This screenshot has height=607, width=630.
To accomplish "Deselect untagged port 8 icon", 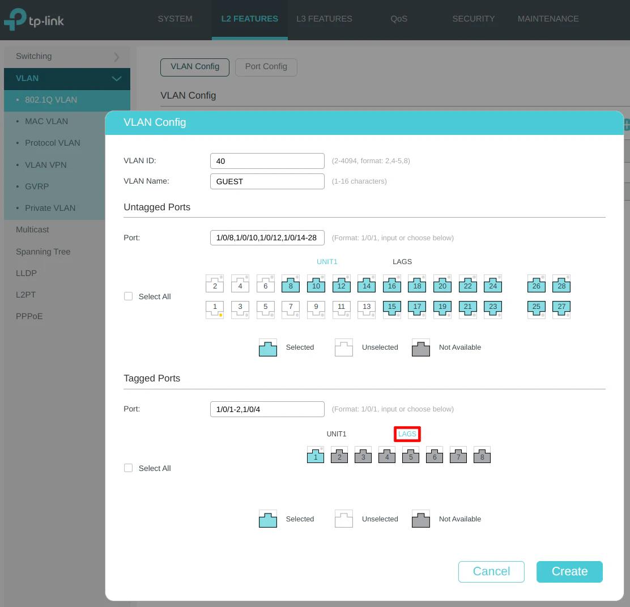I will [x=291, y=284].
